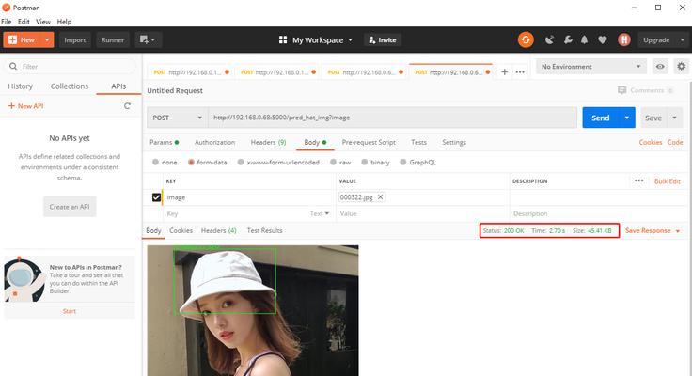This screenshot has height=376, width=692.
Task: Switch to the Collections sidebar tab
Action: 70,86
